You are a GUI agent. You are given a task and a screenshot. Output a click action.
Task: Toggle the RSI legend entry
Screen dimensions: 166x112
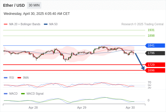[x=9, y=78]
